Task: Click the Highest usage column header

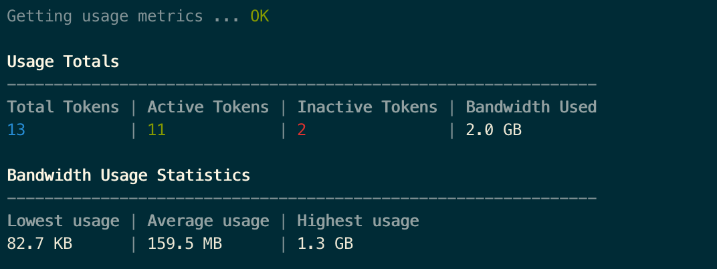Action: pyautogui.click(x=358, y=221)
